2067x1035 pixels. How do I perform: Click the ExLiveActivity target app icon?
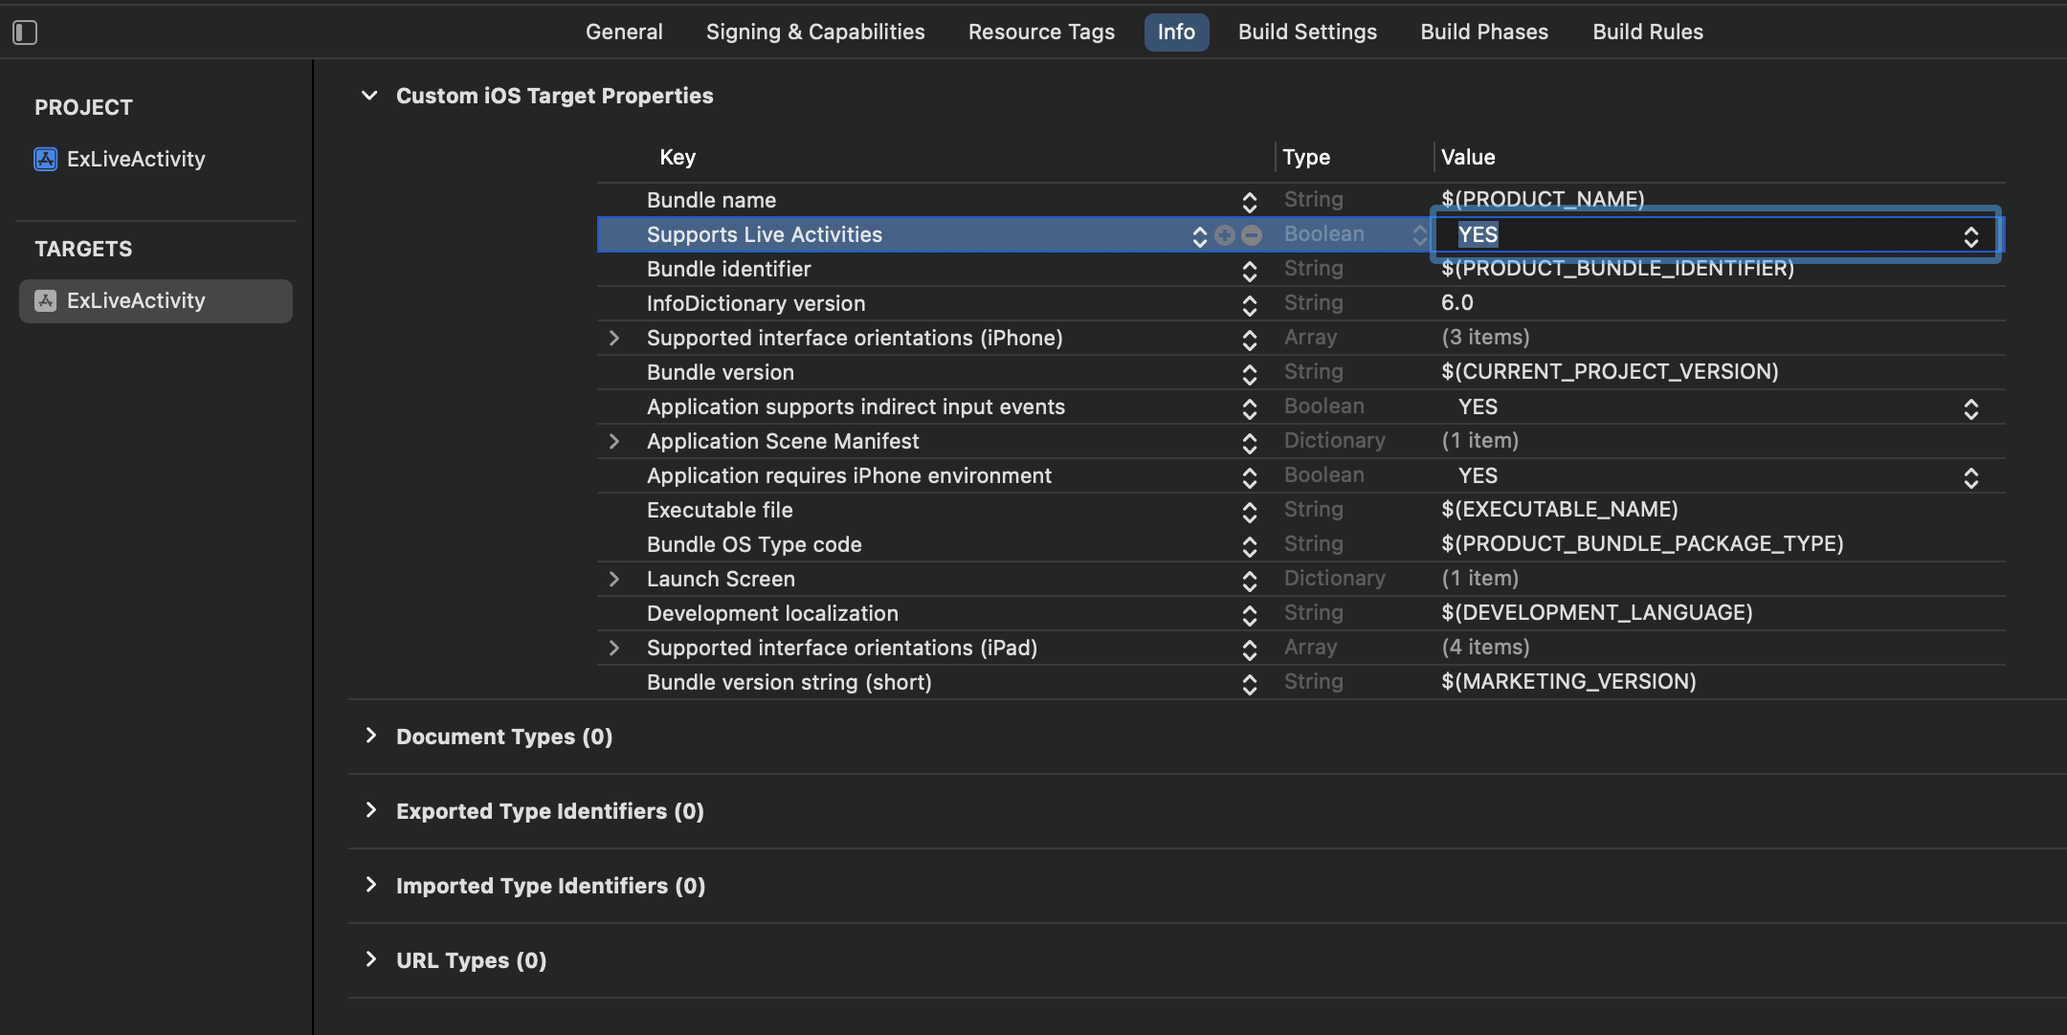coord(46,300)
